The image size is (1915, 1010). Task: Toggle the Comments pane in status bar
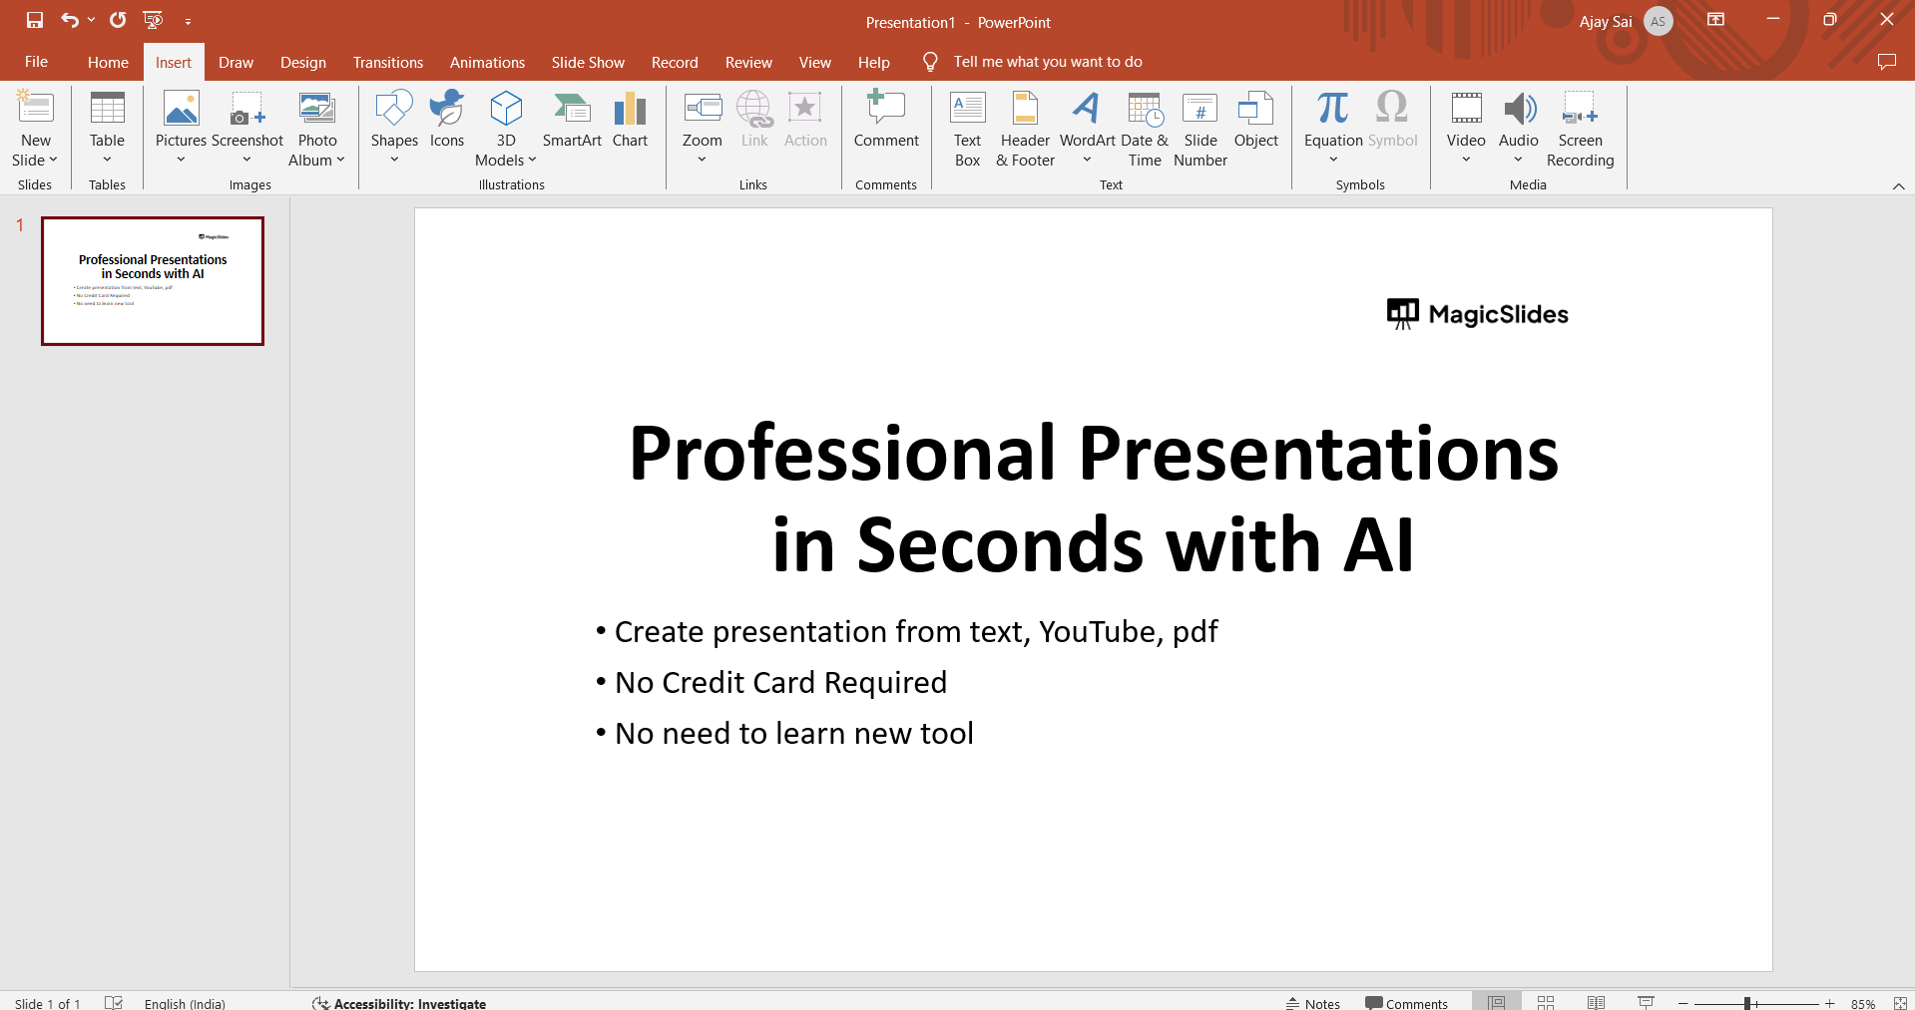click(x=1406, y=1003)
